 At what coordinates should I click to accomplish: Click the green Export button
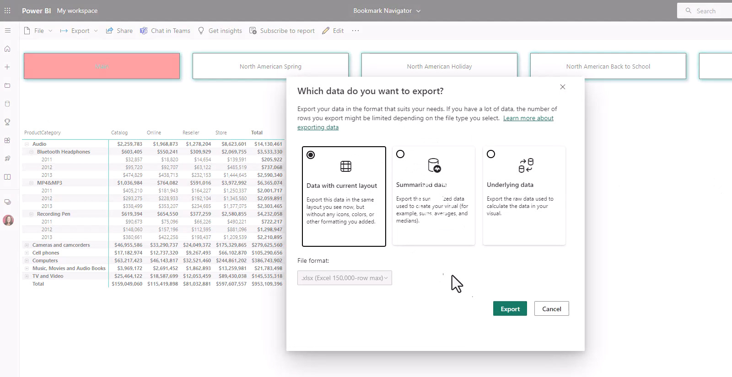coord(510,309)
